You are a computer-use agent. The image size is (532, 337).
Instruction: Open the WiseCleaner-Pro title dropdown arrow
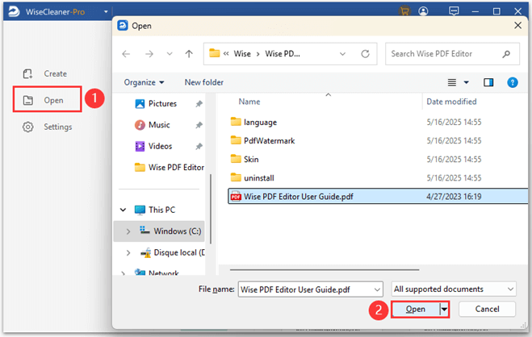tap(106, 12)
